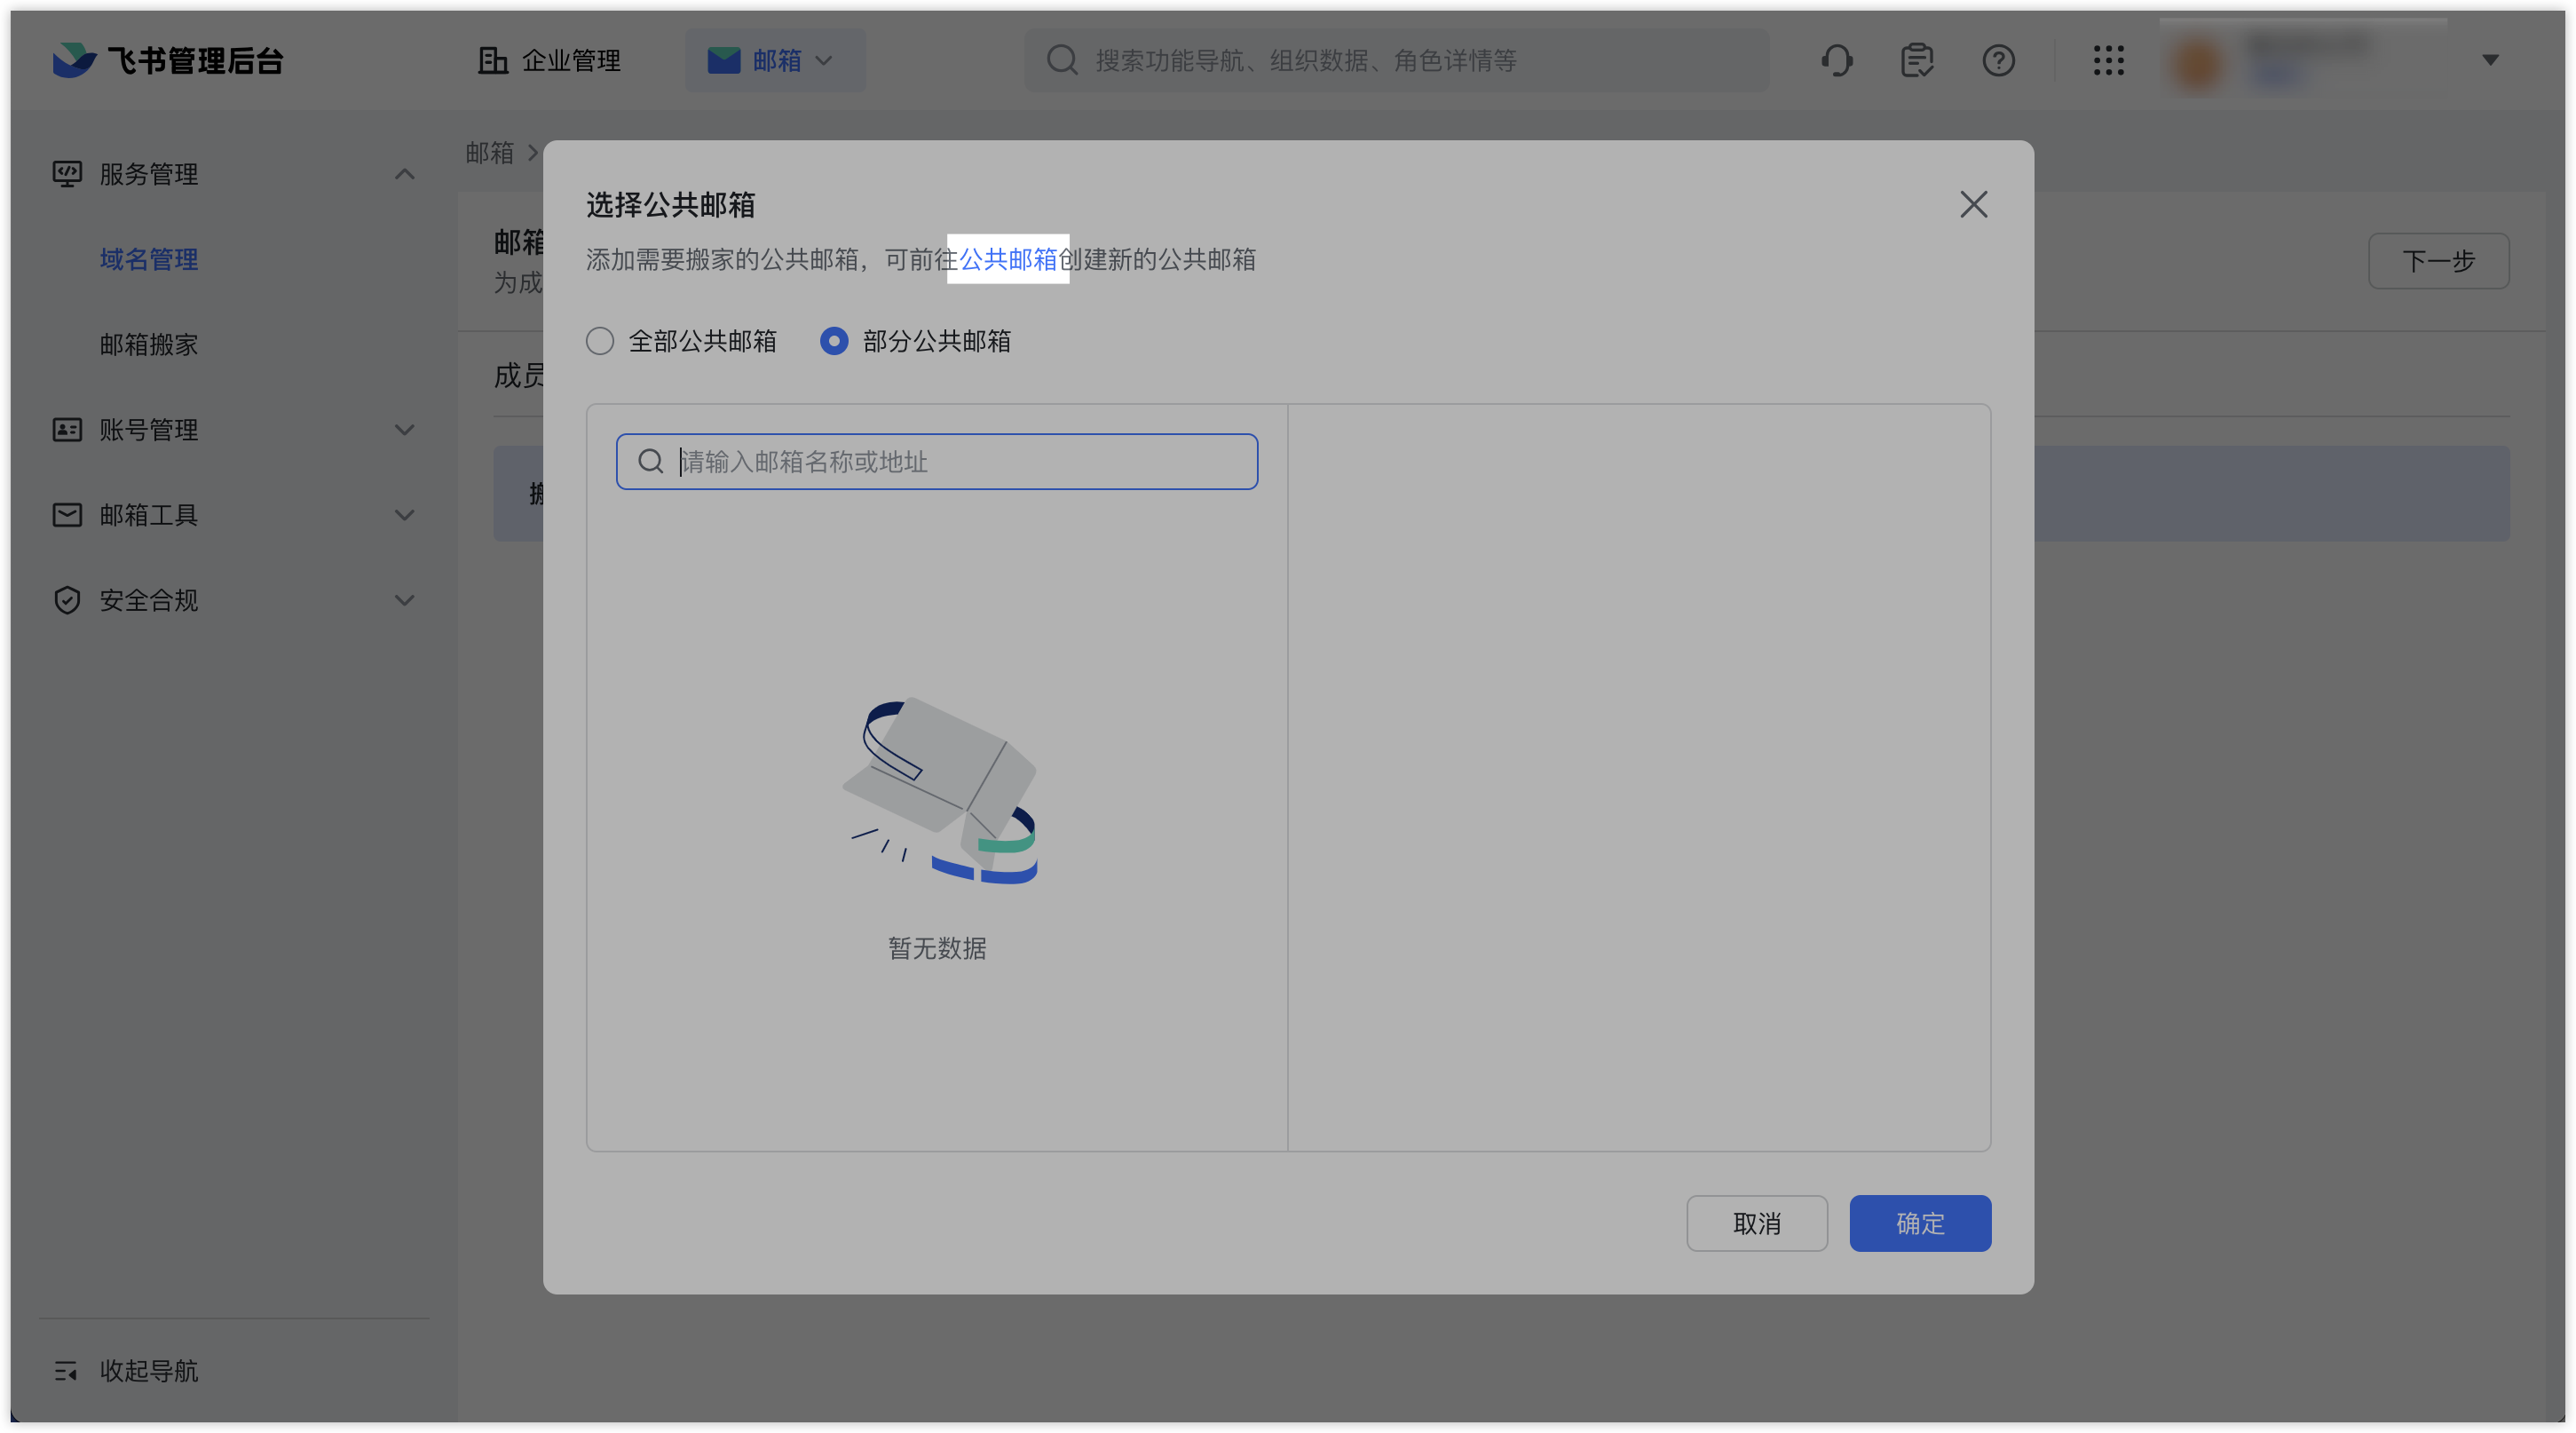
Task: Click the 安全合规 shield icon
Action: pyautogui.click(x=67, y=600)
